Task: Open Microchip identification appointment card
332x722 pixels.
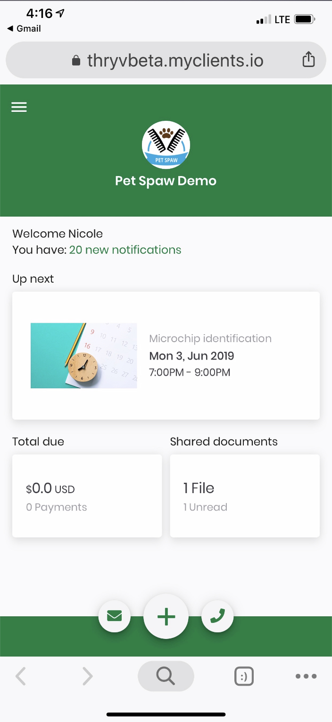Action: tap(166, 355)
